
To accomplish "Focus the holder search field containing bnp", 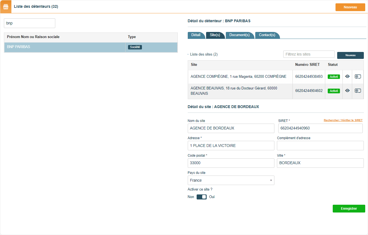I will point(29,23).
